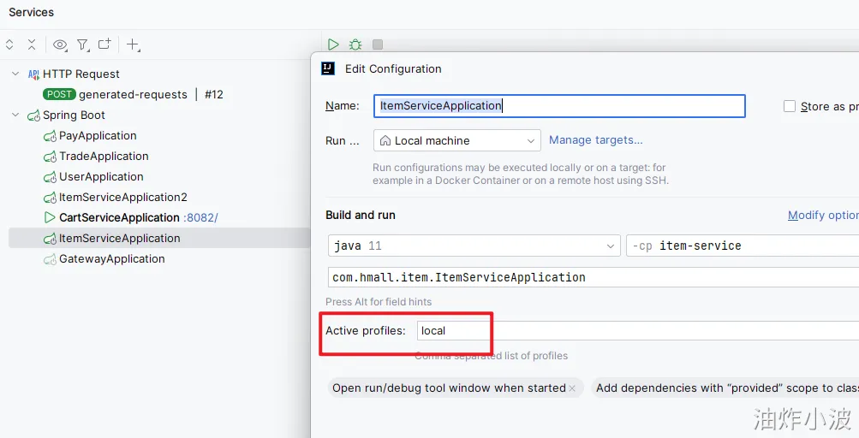Click into the Active profiles field
The width and height of the screenshot is (859, 438).
[x=634, y=330]
